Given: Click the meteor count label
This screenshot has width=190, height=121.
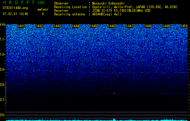Looking at the screenshot, I should click(x=43, y=9).
